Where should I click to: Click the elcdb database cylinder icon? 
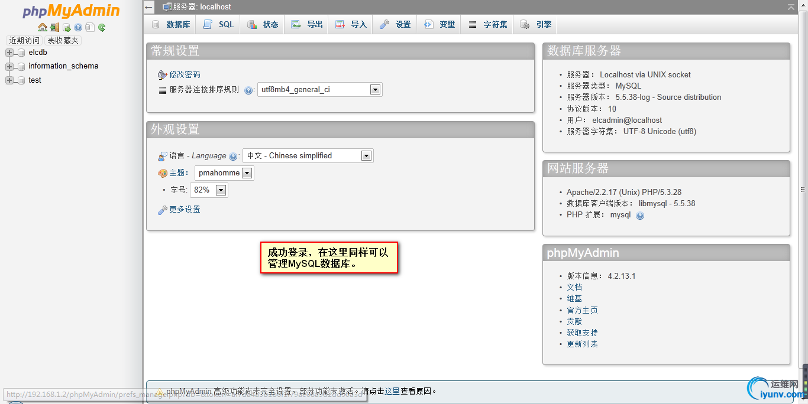click(21, 53)
